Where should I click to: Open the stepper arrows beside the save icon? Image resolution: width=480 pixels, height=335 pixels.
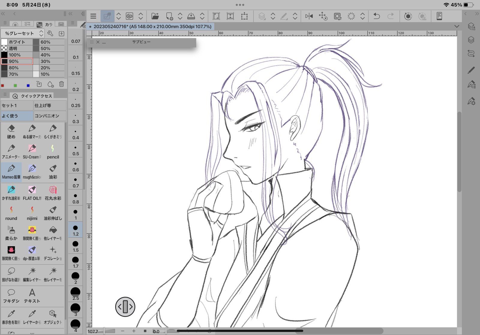tap(202, 16)
